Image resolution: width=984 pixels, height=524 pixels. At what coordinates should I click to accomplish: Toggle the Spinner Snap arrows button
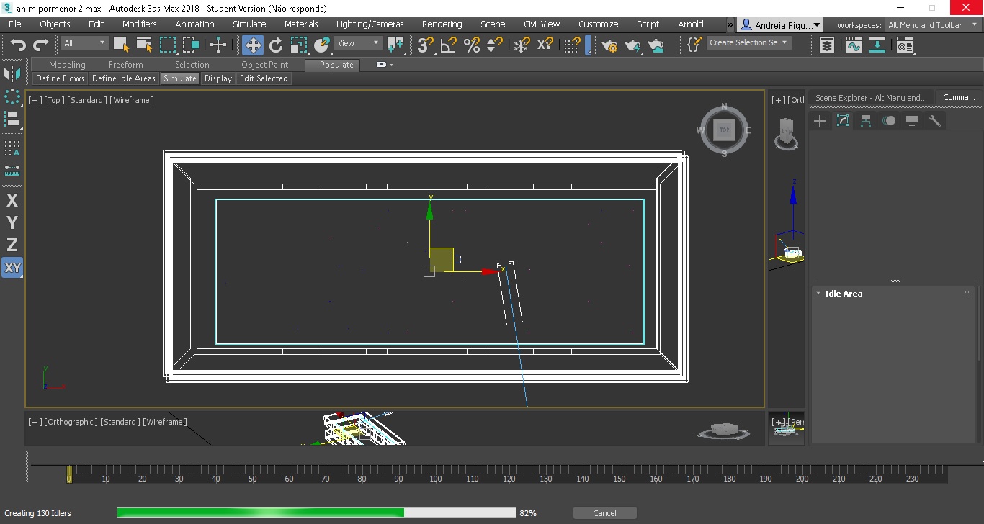pyautogui.click(x=495, y=45)
